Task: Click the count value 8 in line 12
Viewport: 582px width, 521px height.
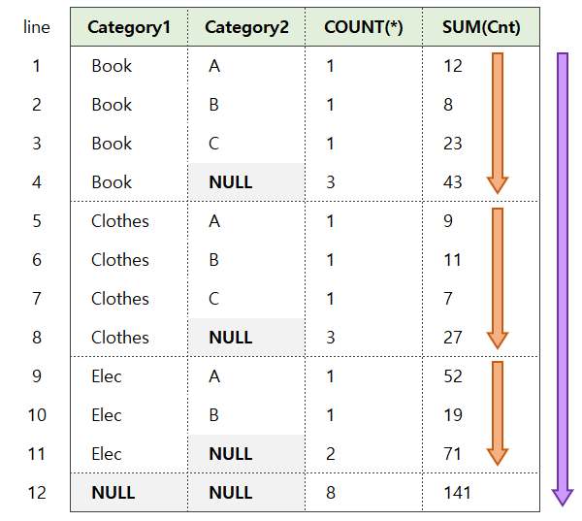Action: click(331, 493)
